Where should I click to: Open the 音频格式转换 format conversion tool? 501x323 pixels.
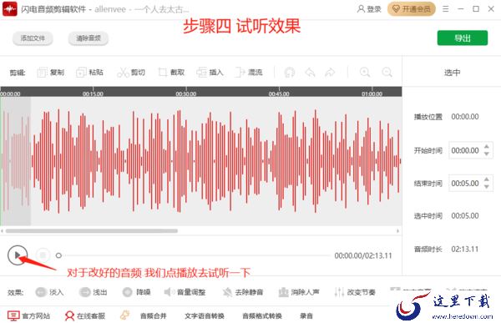click(262, 316)
